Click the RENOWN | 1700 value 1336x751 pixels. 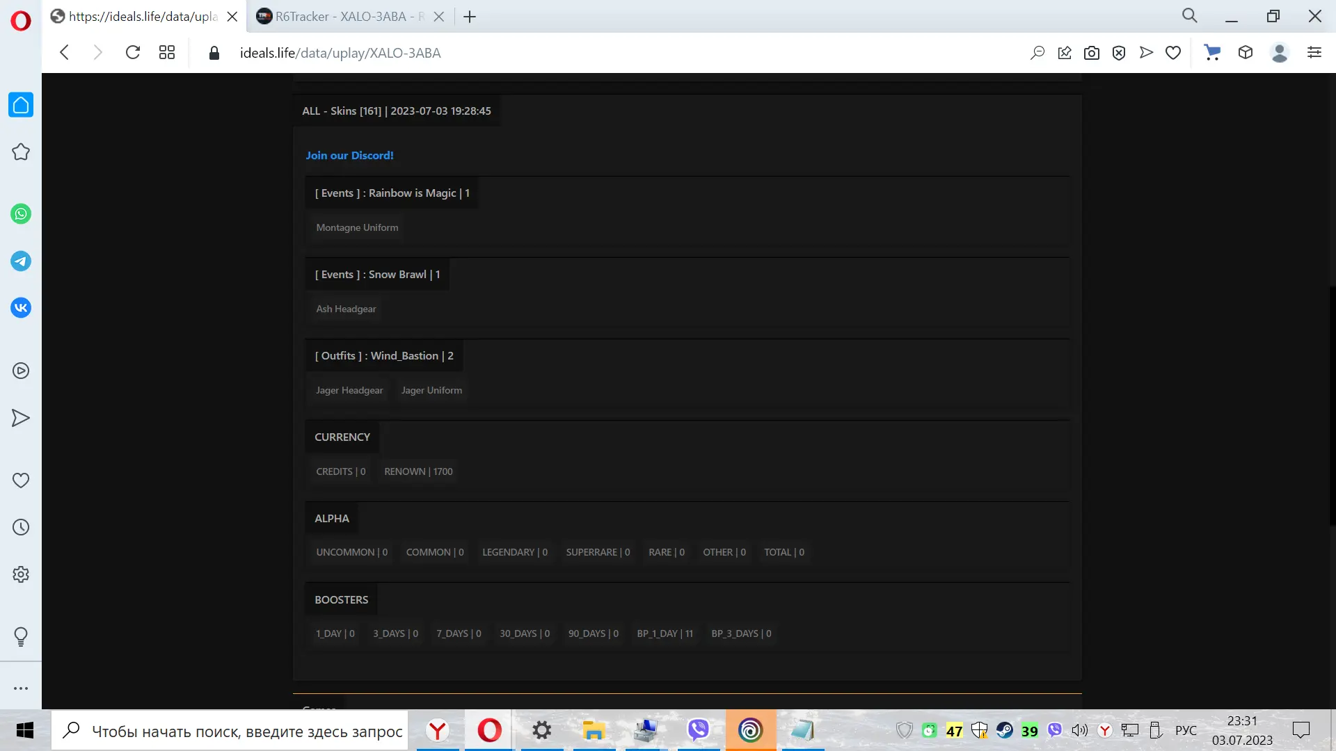point(418,471)
